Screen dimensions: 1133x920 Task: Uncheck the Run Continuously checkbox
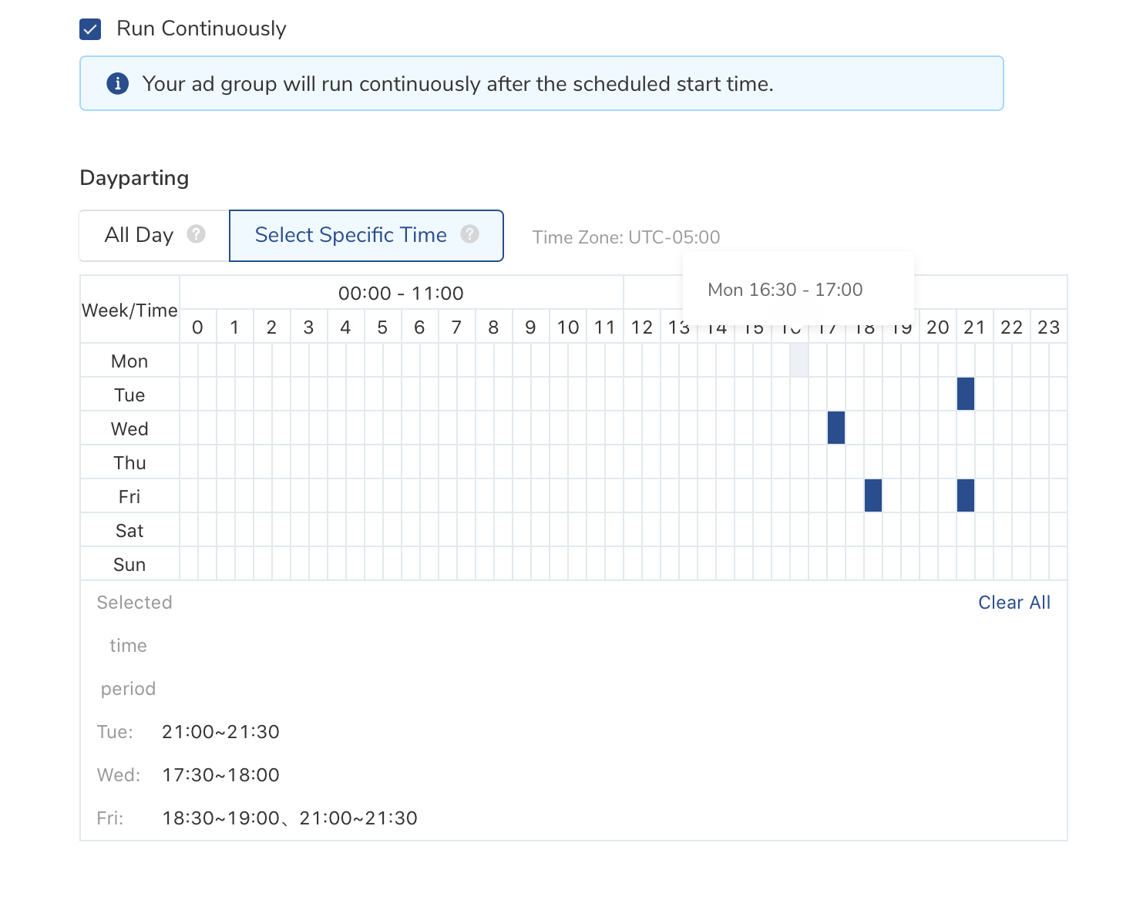tap(91, 30)
